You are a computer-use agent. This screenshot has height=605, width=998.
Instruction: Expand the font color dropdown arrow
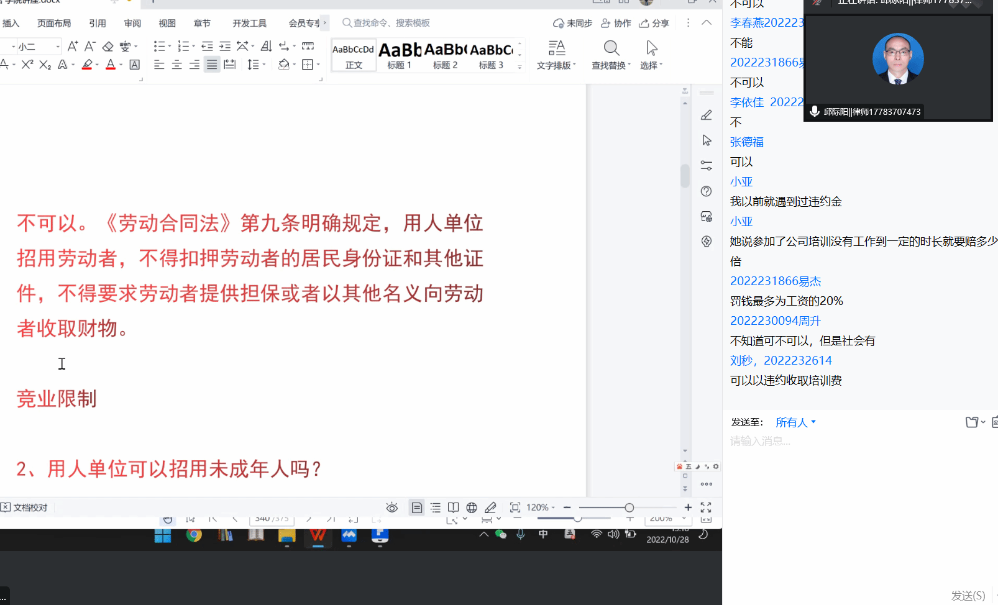pyautogui.click(x=121, y=65)
